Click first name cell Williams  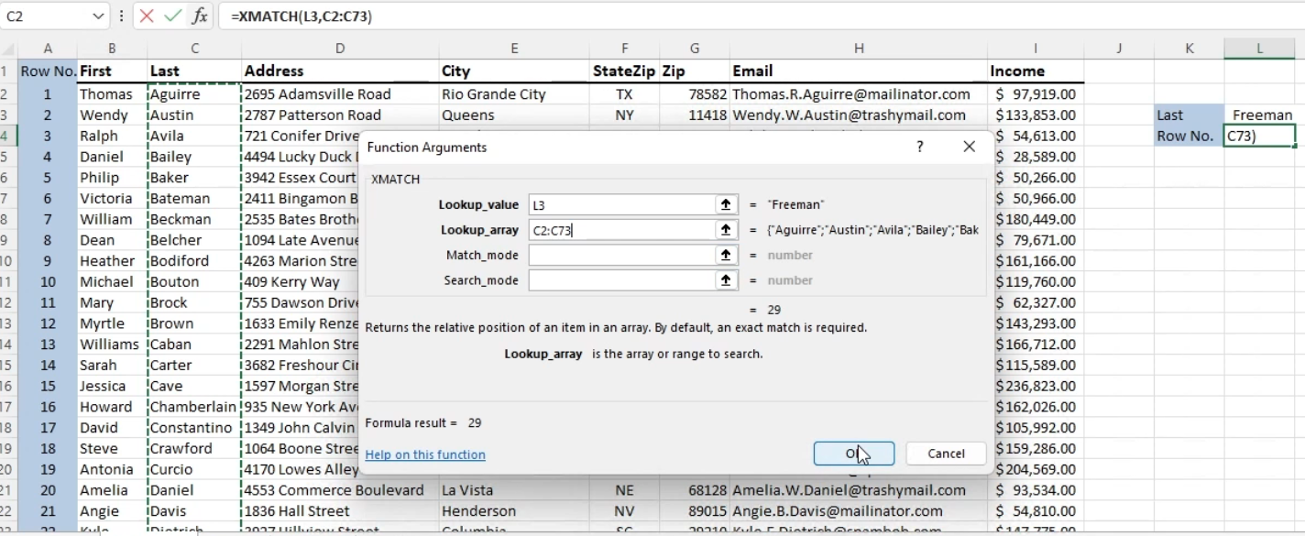coord(112,345)
